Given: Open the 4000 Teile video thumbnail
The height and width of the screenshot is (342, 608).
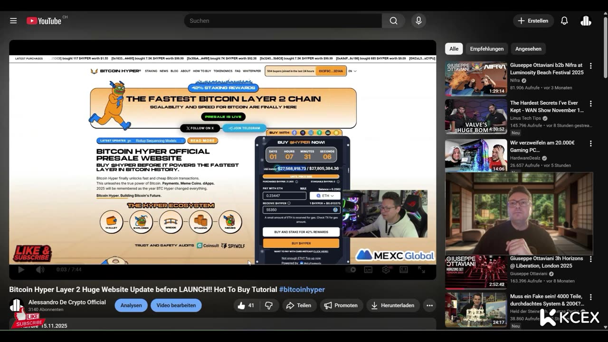Looking at the screenshot, I should (476, 311).
